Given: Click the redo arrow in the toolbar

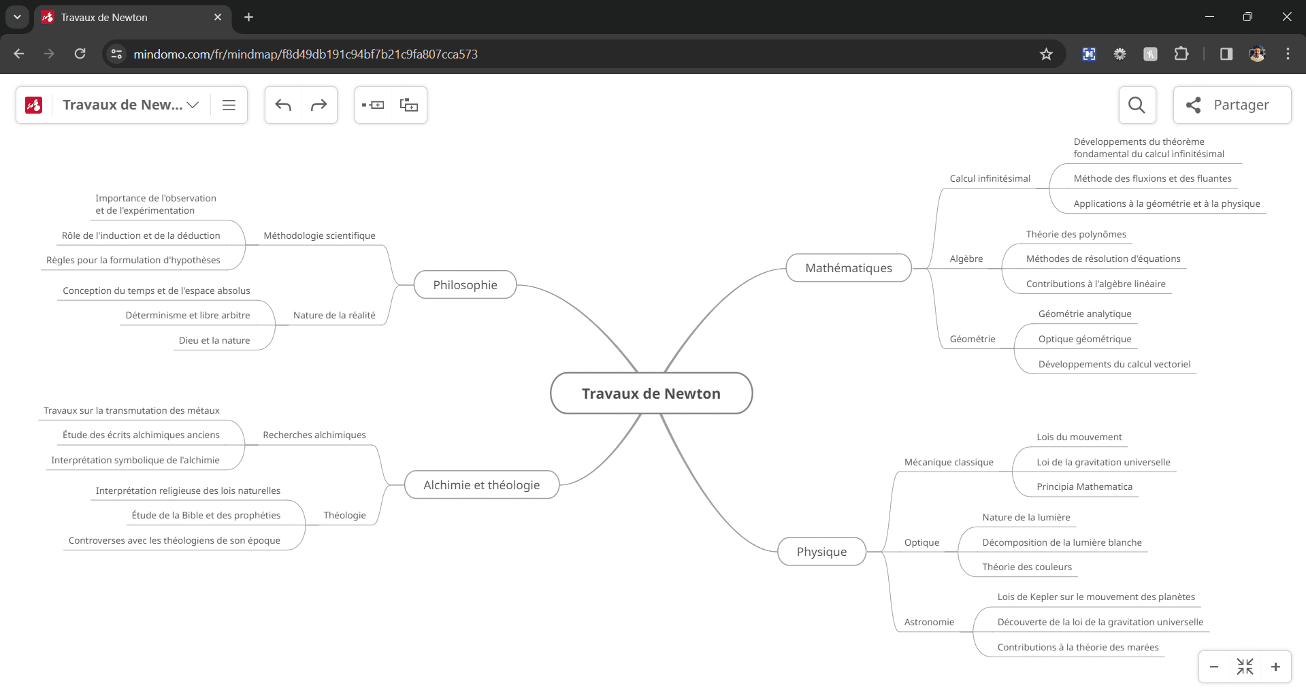Looking at the screenshot, I should click(319, 105).
